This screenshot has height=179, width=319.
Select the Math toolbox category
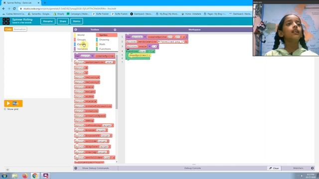click(x=102, y=44)
